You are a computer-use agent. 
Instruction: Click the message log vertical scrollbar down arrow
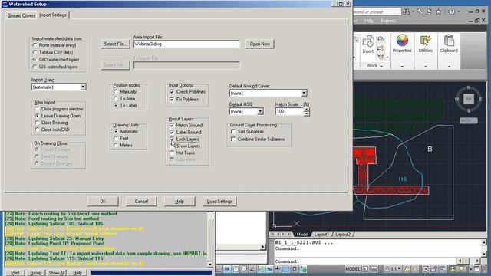pos(210,264)
